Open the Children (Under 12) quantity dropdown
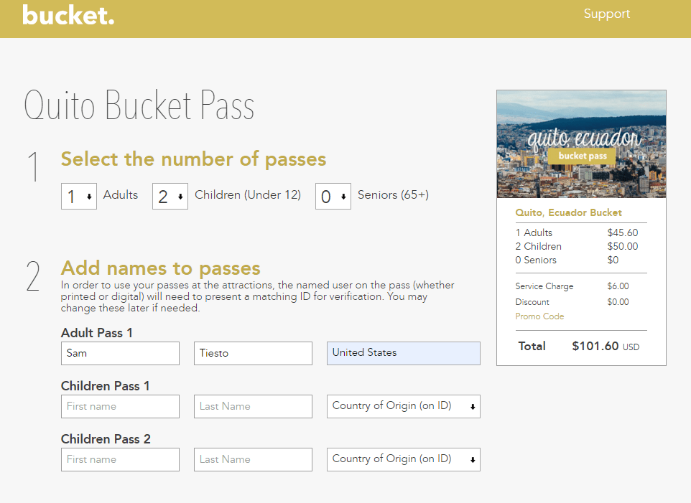 click(x=170, y=196)
